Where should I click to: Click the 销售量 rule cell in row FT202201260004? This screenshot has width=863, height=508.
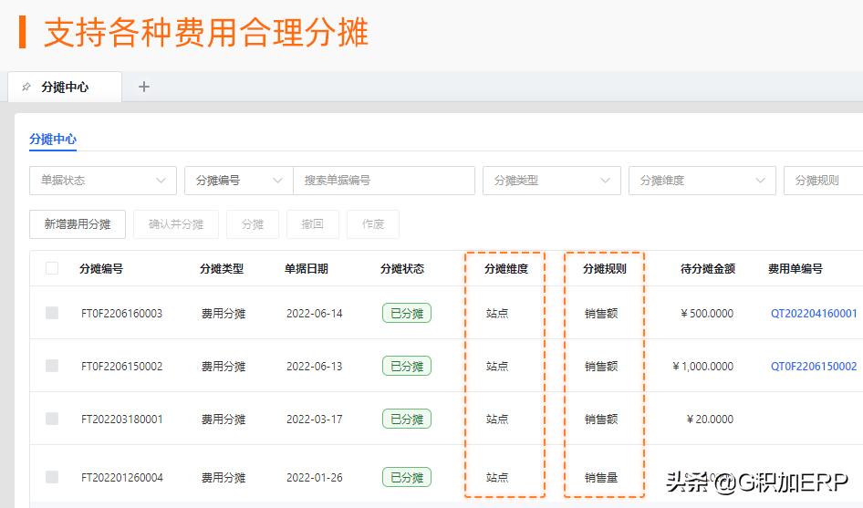[x=601, y=477]
